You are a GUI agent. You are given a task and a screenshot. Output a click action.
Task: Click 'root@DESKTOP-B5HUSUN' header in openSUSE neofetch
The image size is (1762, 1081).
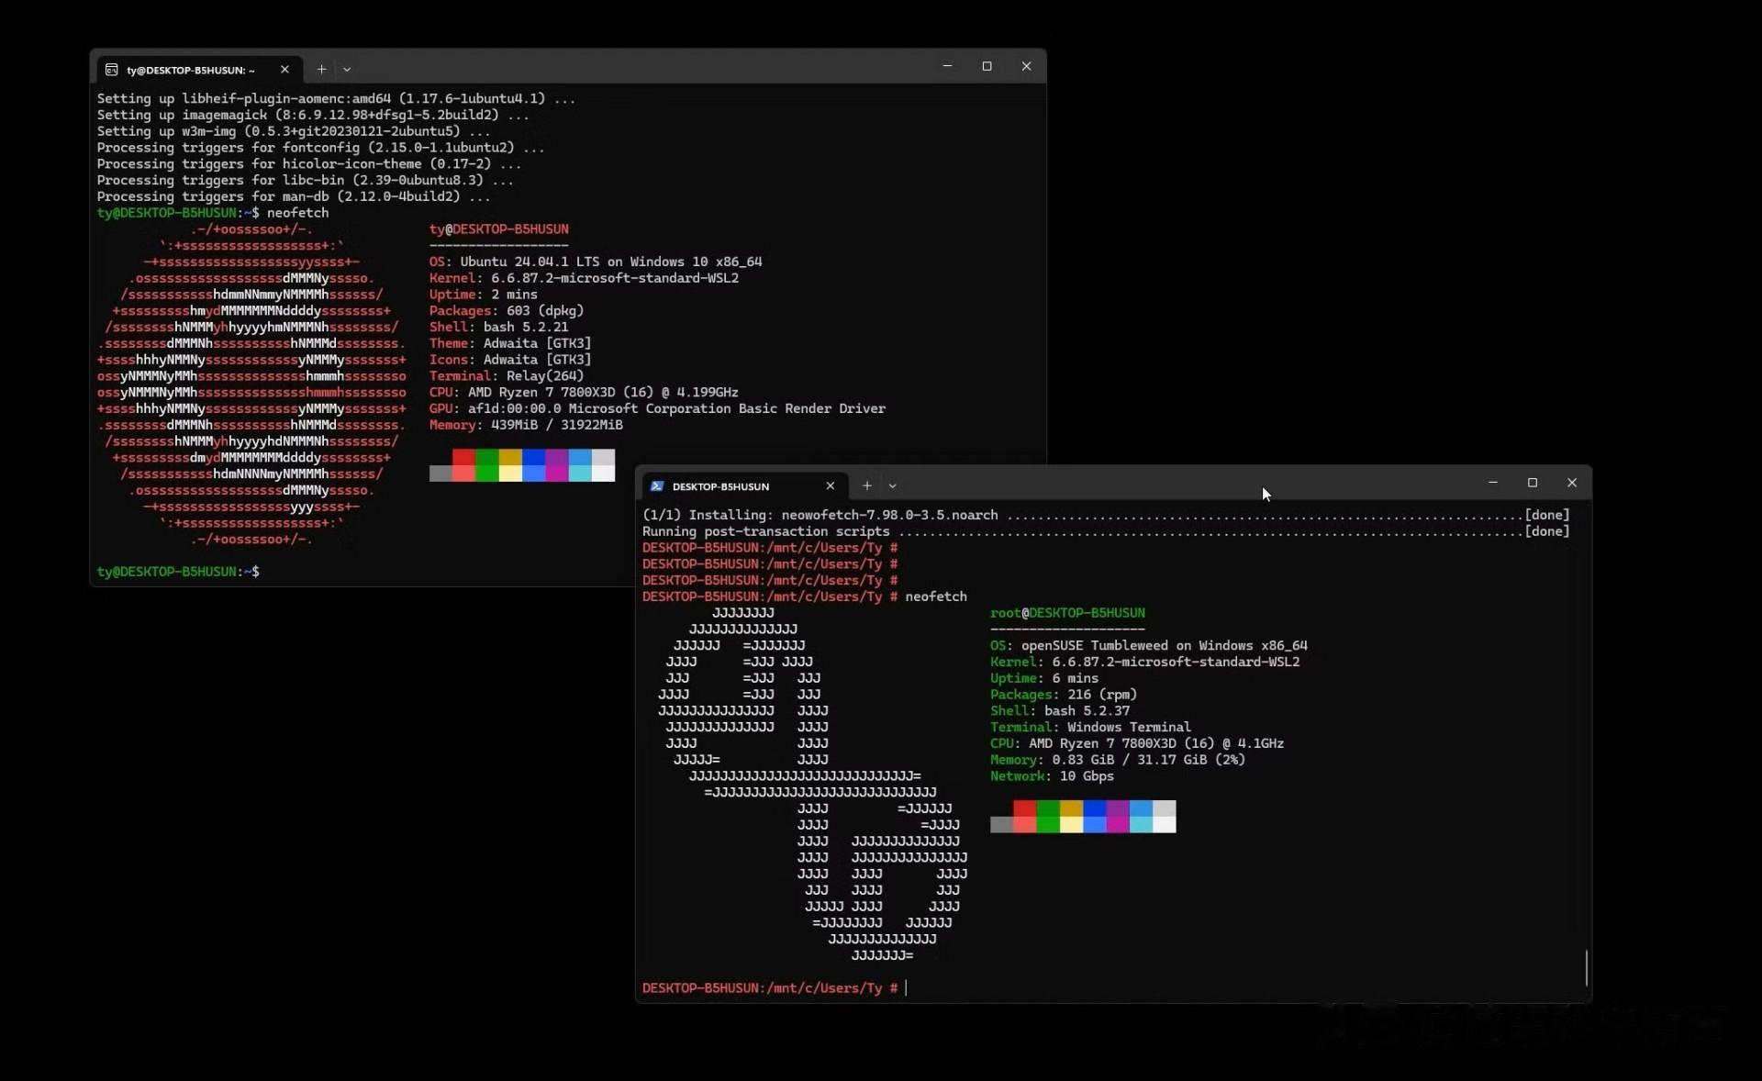[x=1067, y=613]
